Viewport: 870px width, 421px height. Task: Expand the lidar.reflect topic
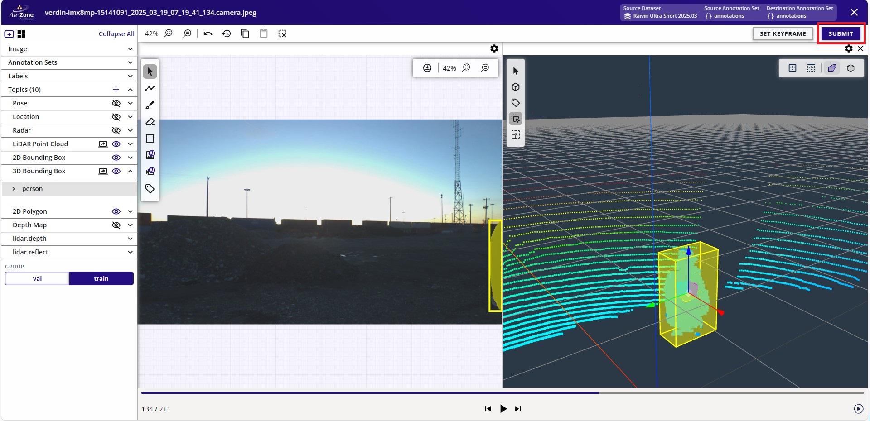pos(130,252)
